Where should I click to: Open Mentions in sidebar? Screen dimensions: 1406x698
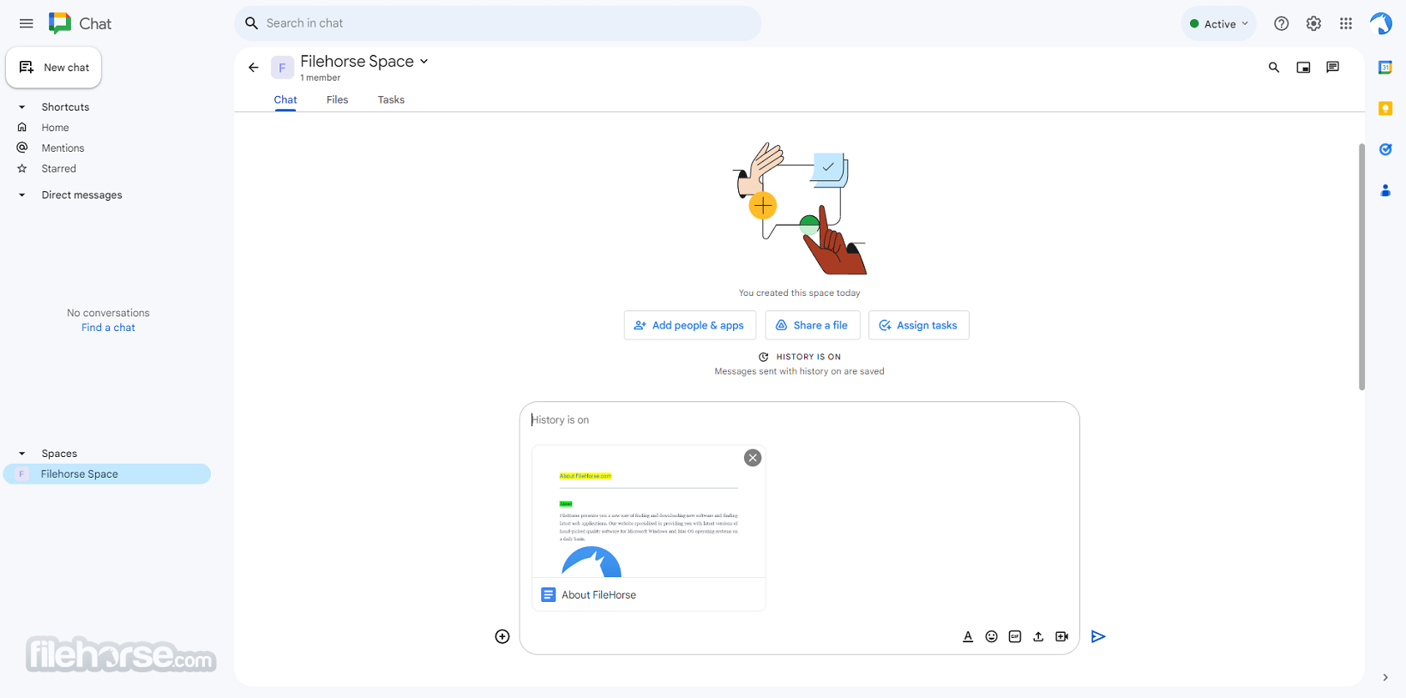pos(63,148)
